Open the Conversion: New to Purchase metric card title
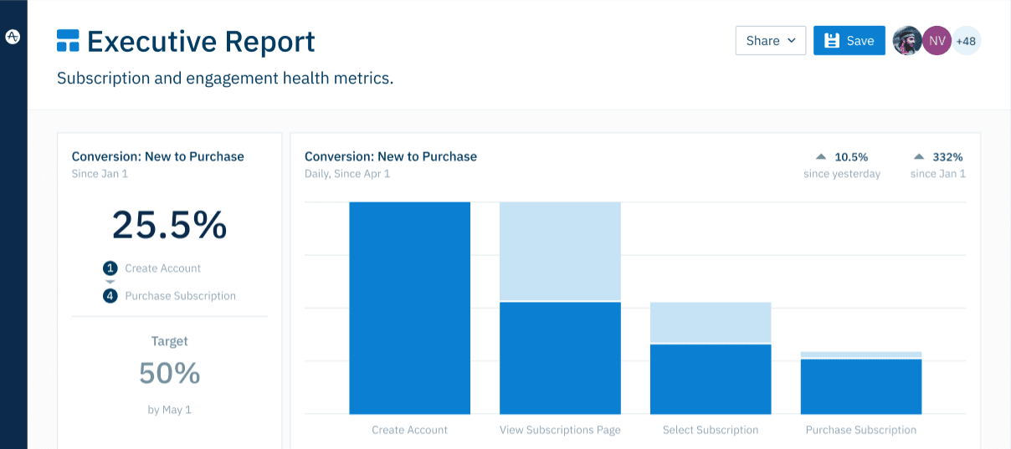 (158, 156)
